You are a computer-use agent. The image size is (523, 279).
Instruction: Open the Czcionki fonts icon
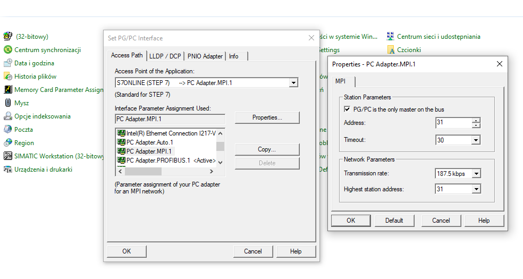[391, 50]
